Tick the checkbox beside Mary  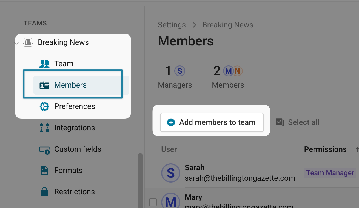[x=153, y=202]
